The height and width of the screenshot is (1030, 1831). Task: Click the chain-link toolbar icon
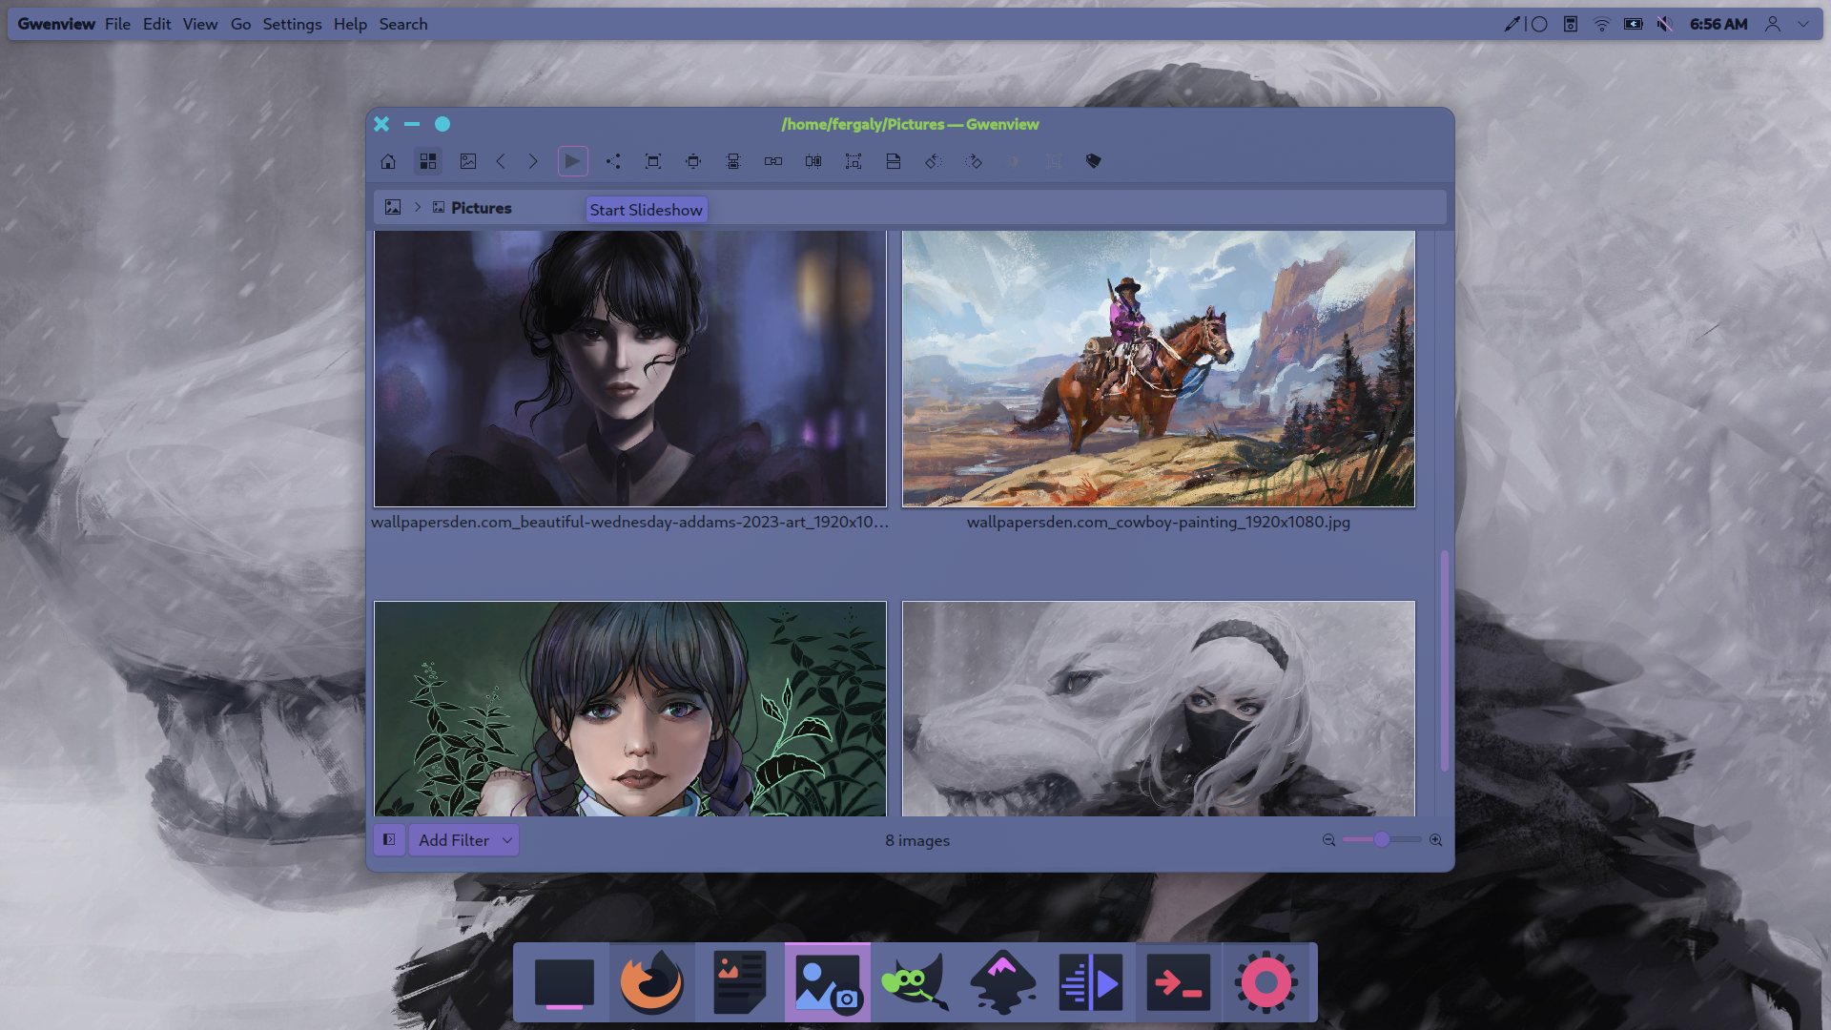(773, 161)
